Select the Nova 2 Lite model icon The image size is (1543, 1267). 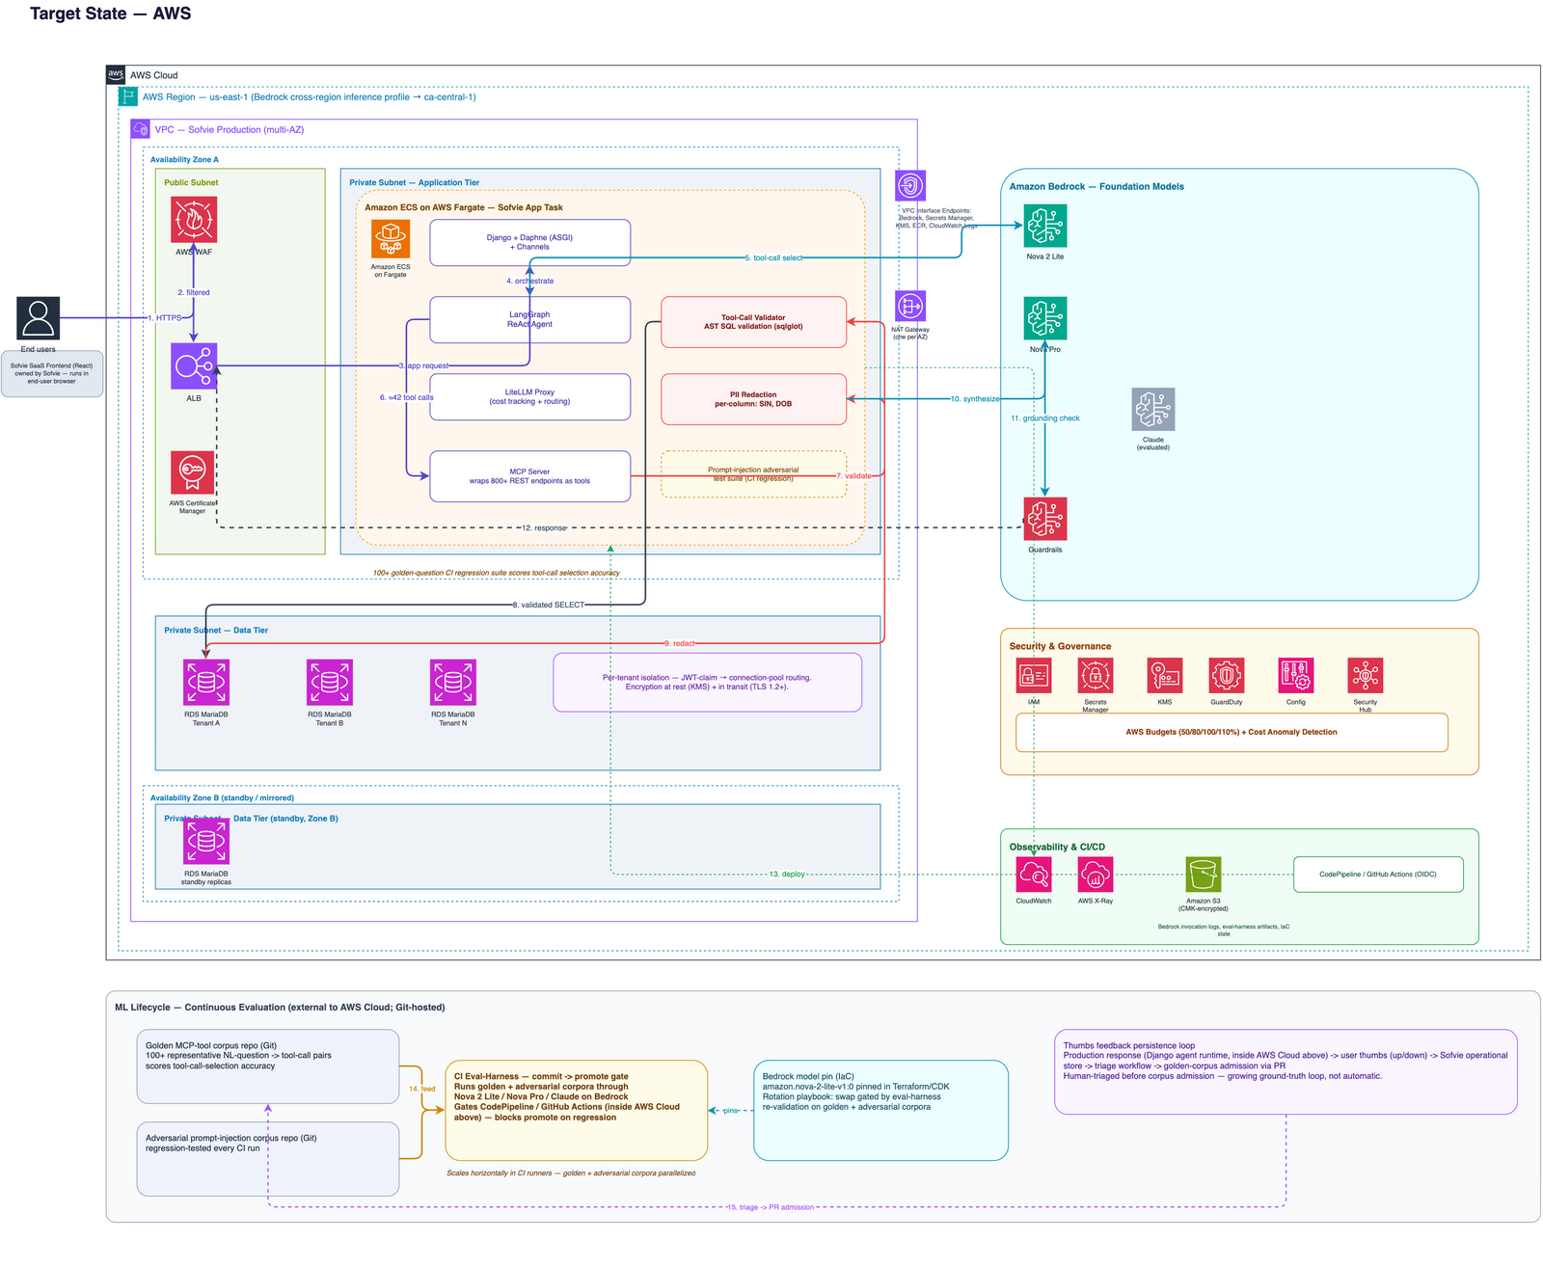(x=1045, y=227)
